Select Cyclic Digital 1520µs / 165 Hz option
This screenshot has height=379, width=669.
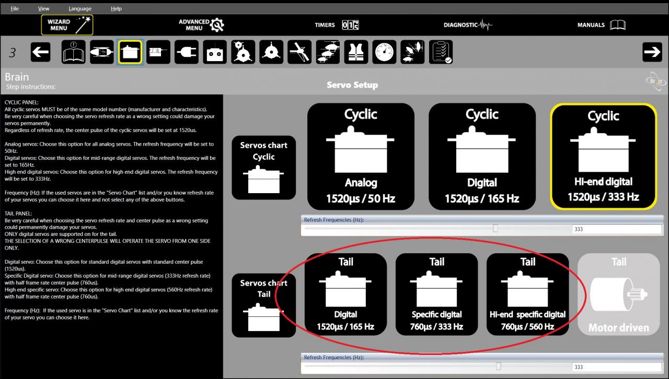coord(482,156)
